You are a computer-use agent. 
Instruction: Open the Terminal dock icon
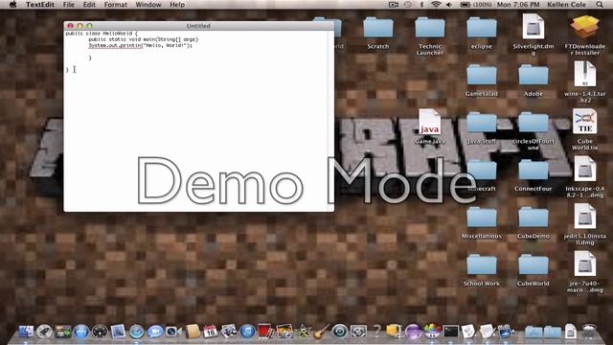point(450,332)
